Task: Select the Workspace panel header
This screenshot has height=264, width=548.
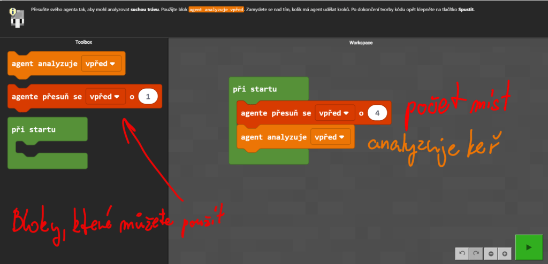Action: tap(361, 42)
